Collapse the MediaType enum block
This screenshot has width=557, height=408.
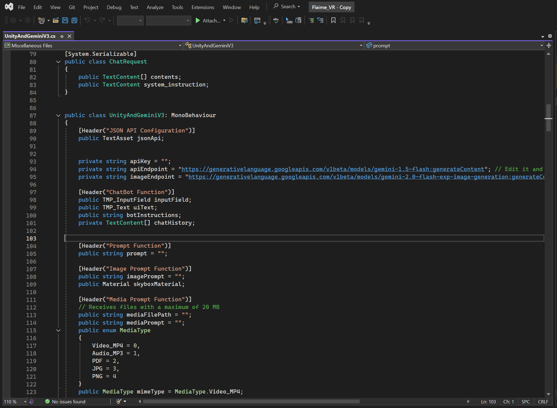[x=58, y=331]
